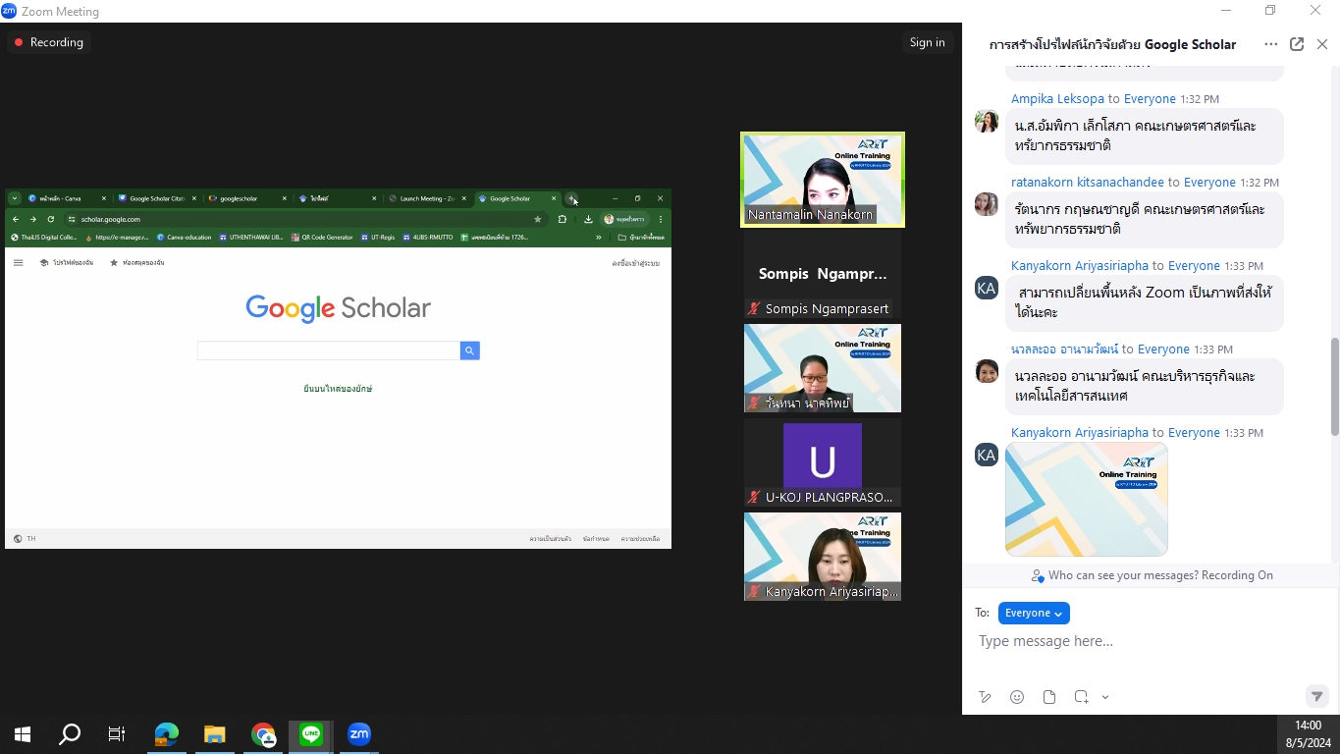Click ratanakorn kitsanachandee's avatar in chat
The width and height of the screenshot is (1340, 754).
click(x=987, y=204)
